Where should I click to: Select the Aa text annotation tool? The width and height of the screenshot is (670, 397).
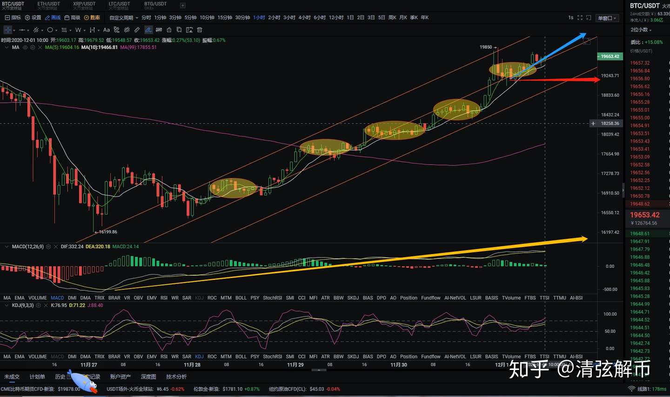click(x=107, y=30)
